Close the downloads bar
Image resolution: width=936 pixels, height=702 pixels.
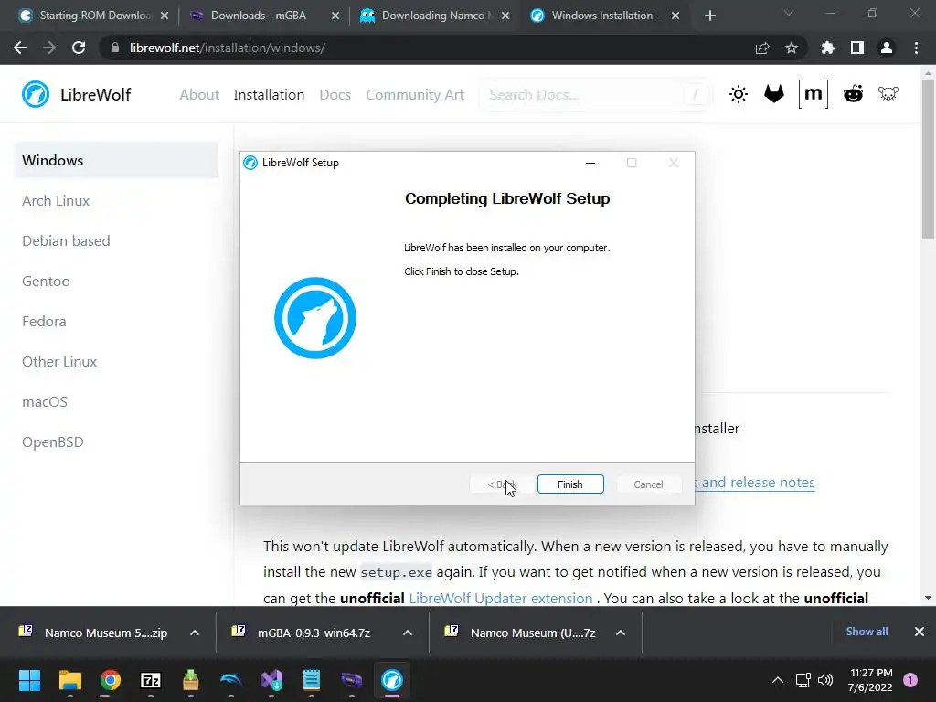920,632
